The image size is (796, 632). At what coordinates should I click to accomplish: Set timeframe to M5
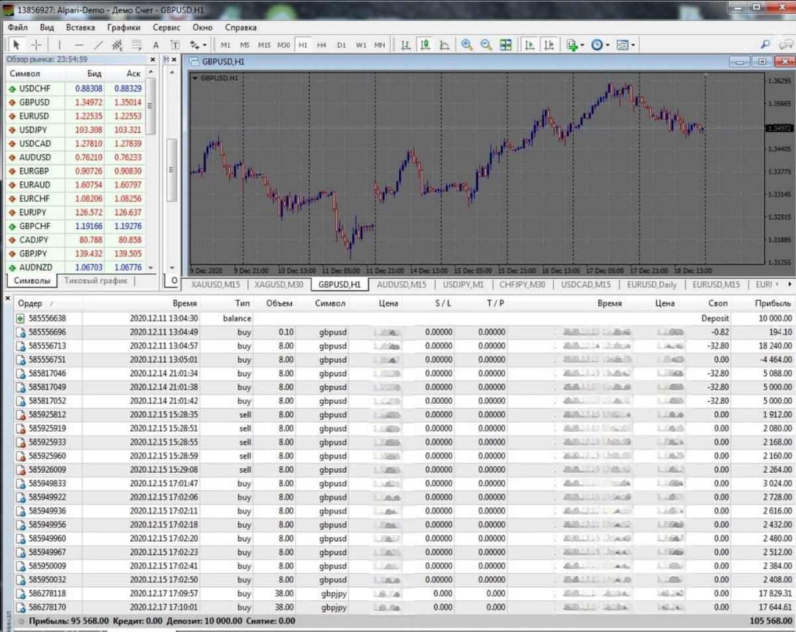[245, 45]
